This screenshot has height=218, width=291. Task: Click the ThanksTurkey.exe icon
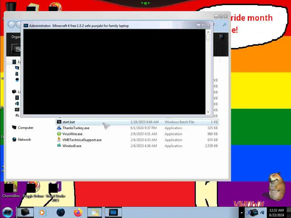(x=59, y=128)
